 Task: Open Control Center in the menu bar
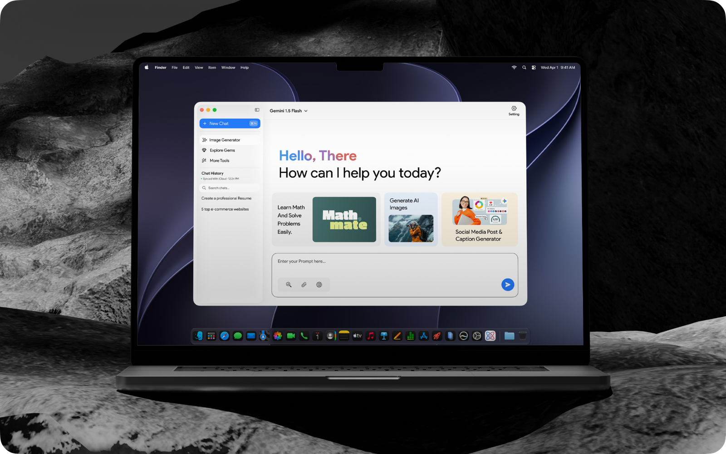(x=534, y=68)
